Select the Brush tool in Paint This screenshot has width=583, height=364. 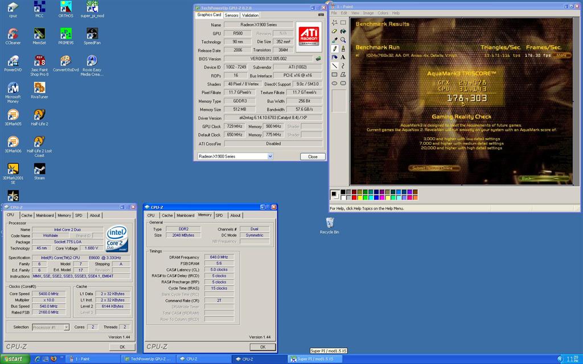[343, 49]
